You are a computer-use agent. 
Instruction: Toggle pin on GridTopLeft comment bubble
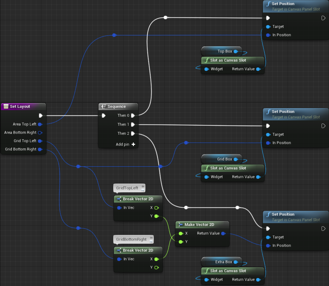coord(143,186)
